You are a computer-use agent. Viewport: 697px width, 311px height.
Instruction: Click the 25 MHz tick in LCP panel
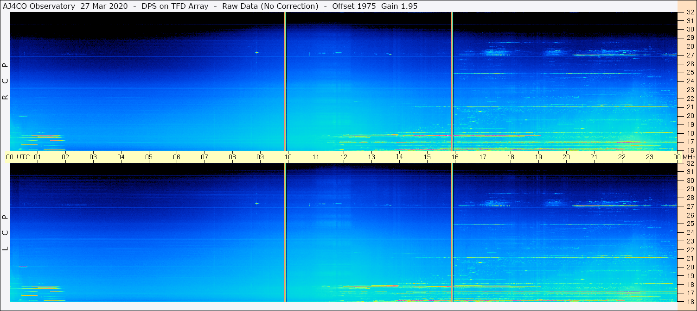point(690,224)
